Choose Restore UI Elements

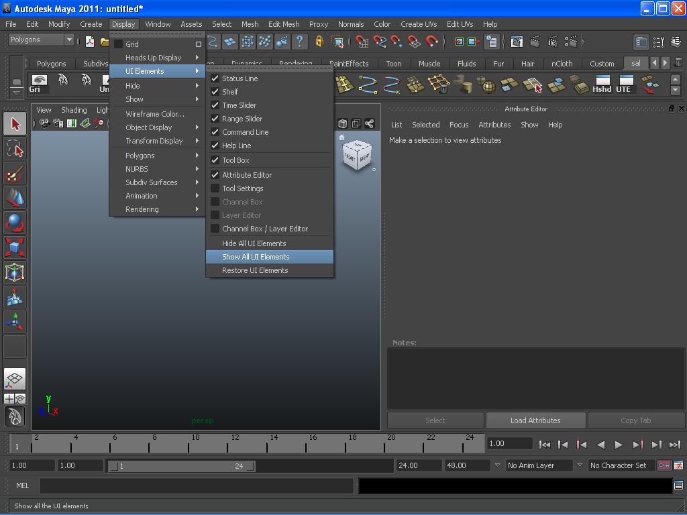[x=270, y=271]
